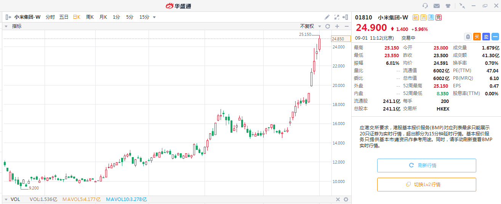Click the 振幅 value 6.81%
The image size is (501, 204).
click(x=392, y=63)
